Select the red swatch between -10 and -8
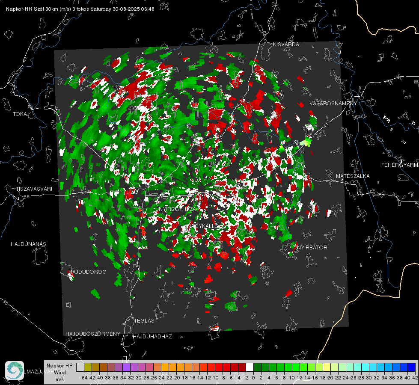Viewport: 419px width, 385px height. pos(219,367)
